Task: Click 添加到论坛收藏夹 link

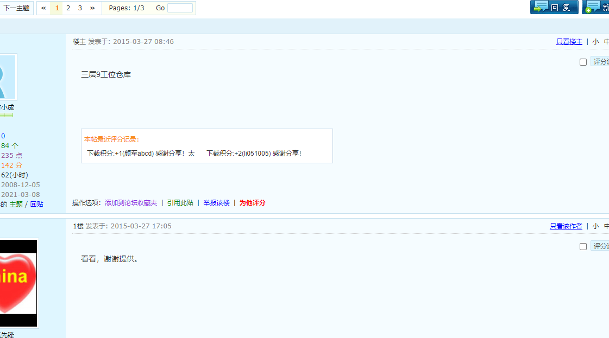Action: click(131, 203)
